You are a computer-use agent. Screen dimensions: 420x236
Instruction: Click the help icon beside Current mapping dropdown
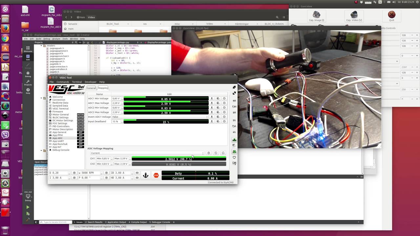pos(208,153)
